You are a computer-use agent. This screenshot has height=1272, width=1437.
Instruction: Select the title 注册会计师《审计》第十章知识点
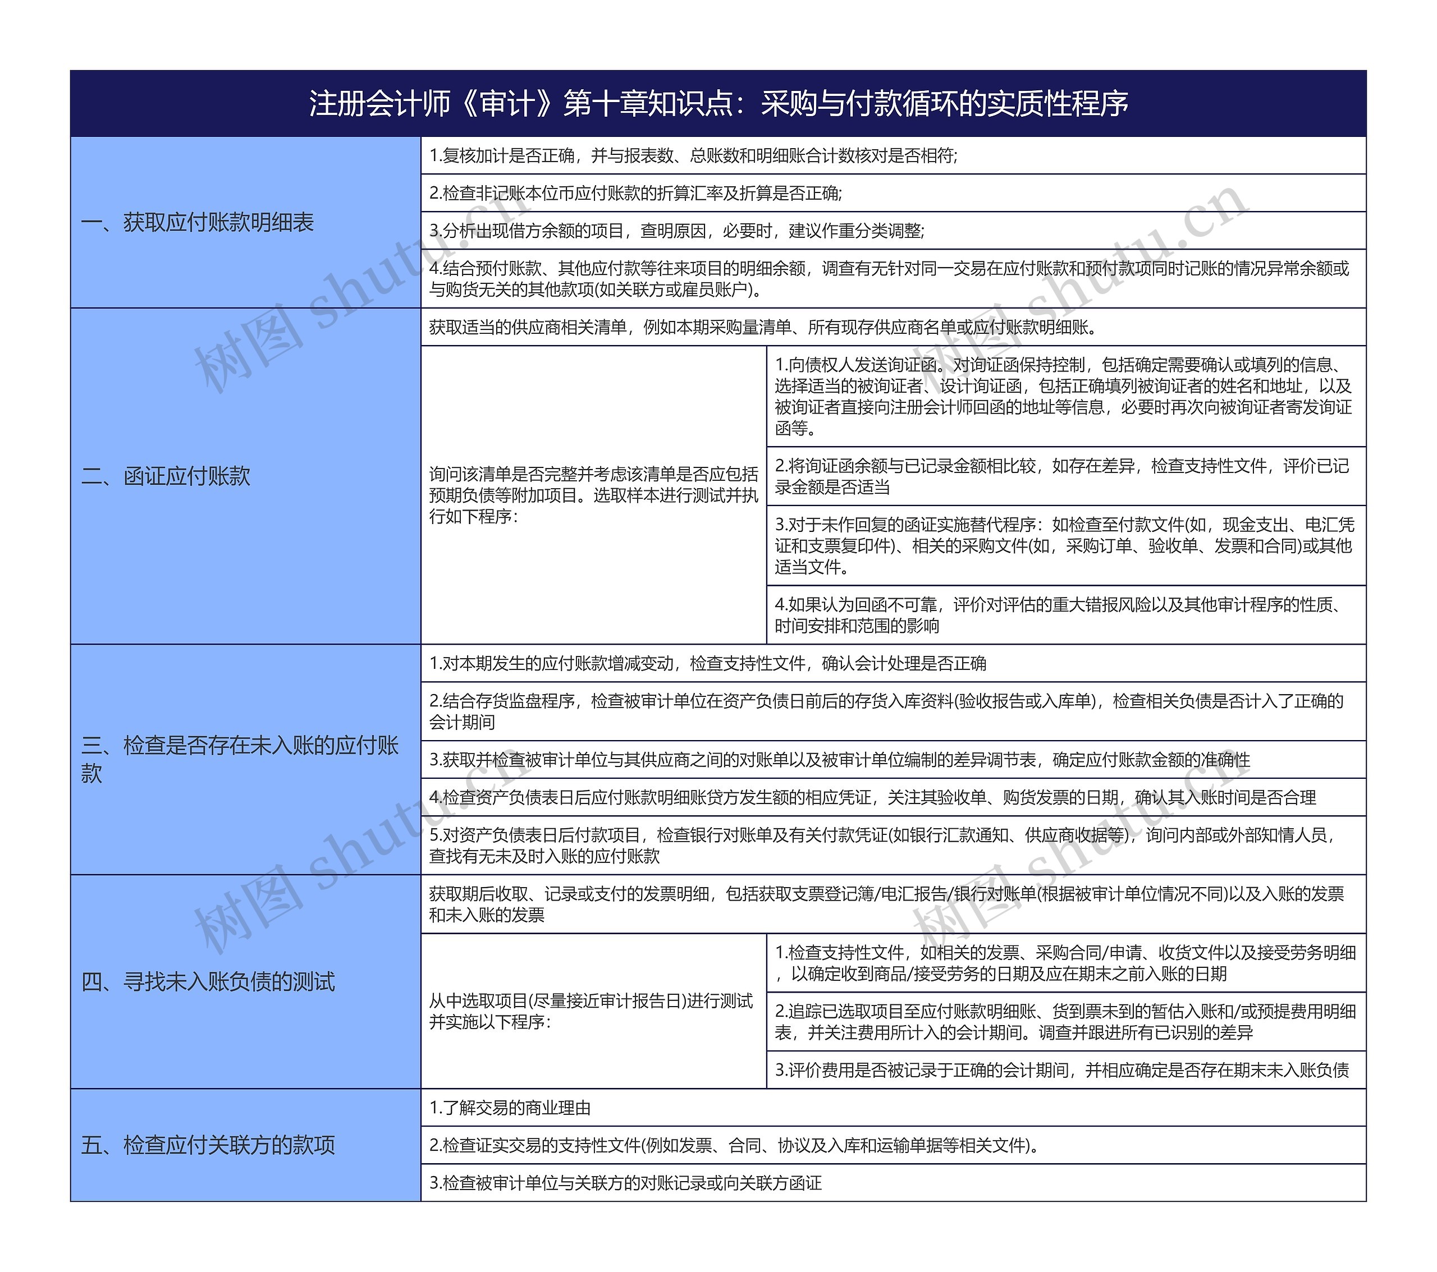pos(718,104)
